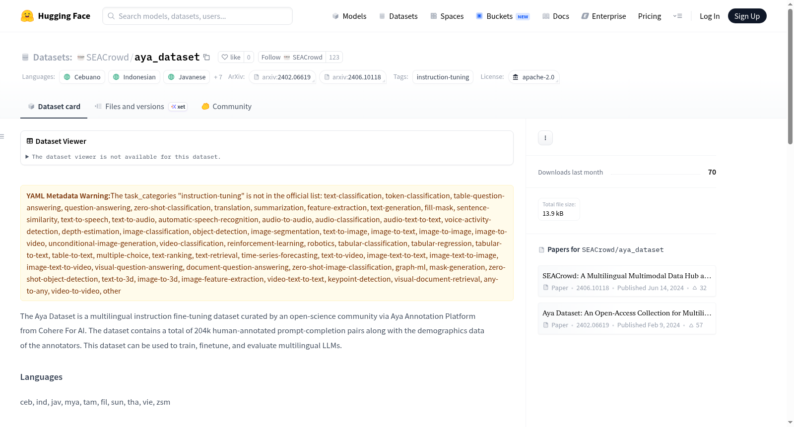Click the upvote triangle on the SEACrowd paper
Viewport: 794px width, 427px height.
tap(695, 288)
